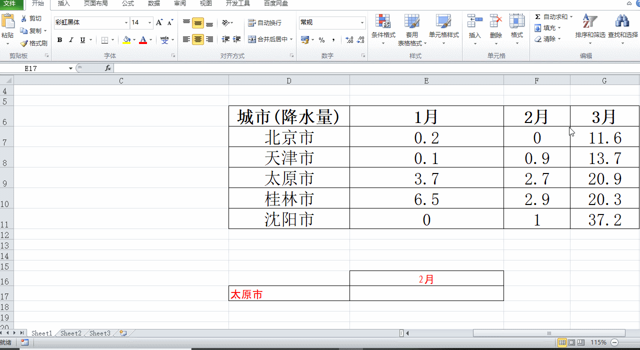Select cell containing 太原市 in row 17

pyautogui.click(x=289, y=293)
